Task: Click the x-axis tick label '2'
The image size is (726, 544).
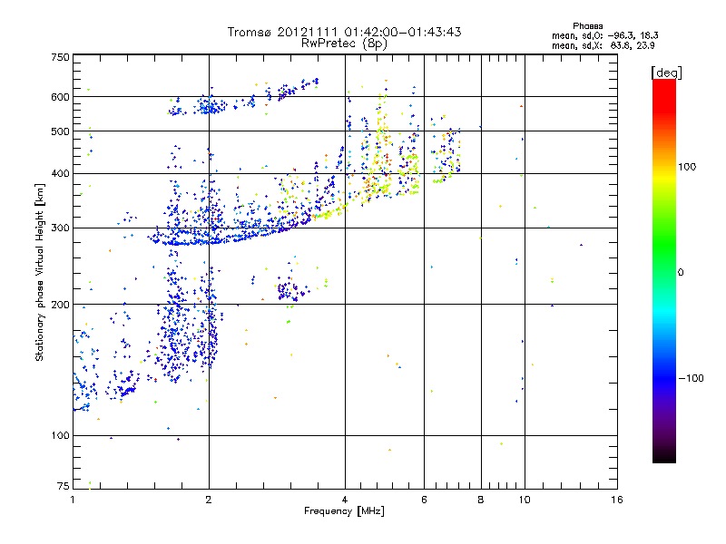Action: (209, 500)
